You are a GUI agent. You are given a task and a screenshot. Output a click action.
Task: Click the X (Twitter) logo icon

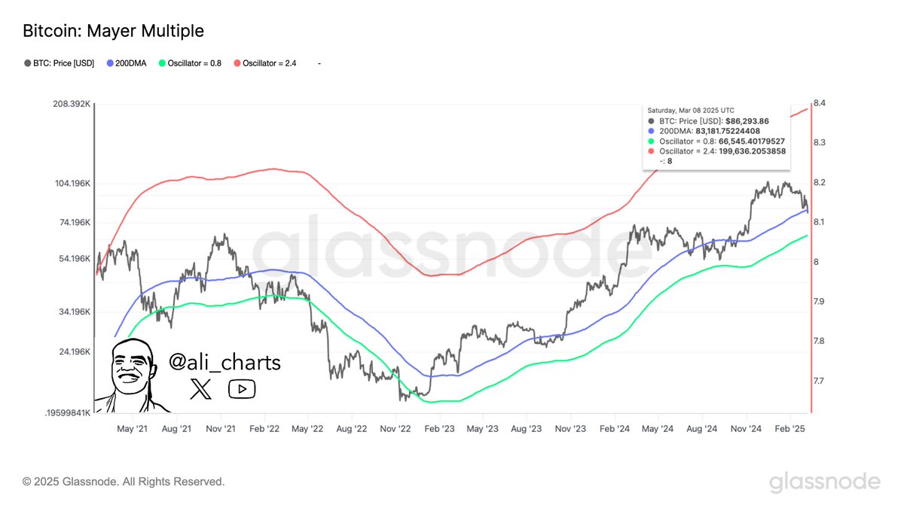[x=201, y=388]
